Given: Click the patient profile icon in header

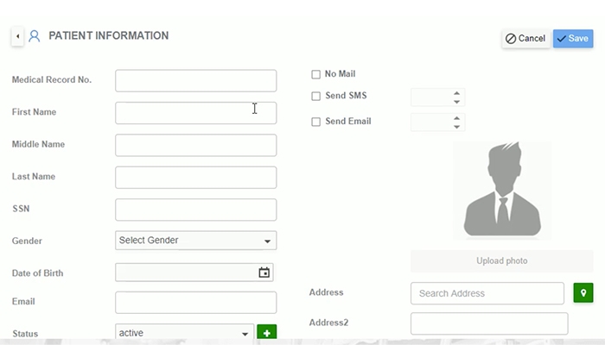Looking at the screenshot, I should (x=35, y=36).
